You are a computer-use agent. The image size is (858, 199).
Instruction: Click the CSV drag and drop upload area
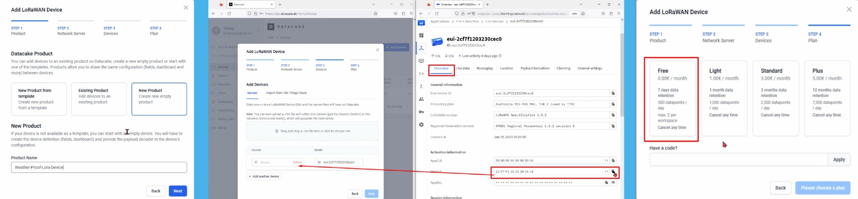coord(312,131)
